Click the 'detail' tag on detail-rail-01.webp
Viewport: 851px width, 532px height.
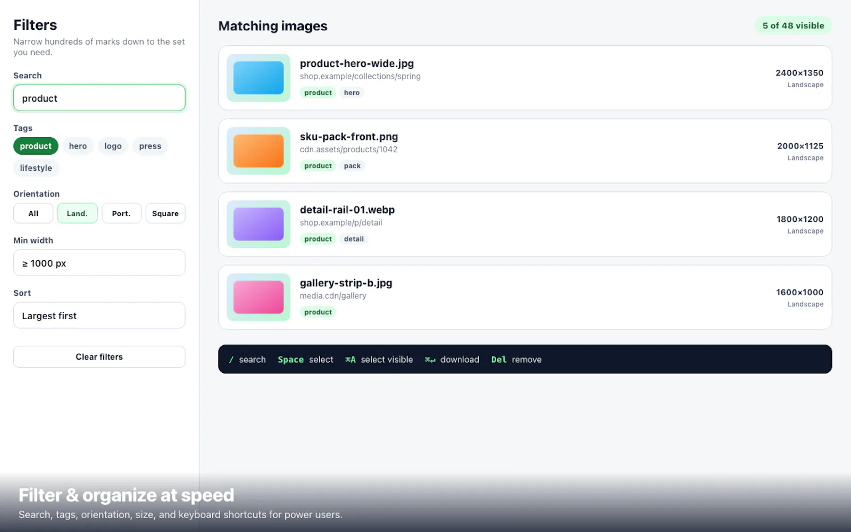click(x=354, y=239)
